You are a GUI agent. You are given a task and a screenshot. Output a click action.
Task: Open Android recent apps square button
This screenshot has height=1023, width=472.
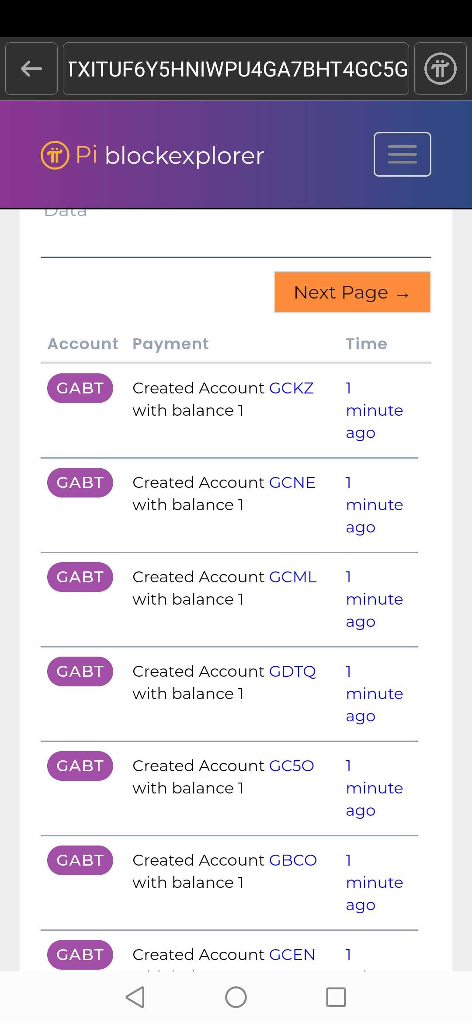pyautogui.click(x=336, y=997)
